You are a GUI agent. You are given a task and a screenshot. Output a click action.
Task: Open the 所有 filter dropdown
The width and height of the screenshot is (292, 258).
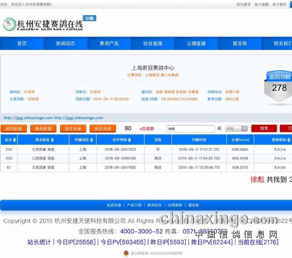(236, 128)
